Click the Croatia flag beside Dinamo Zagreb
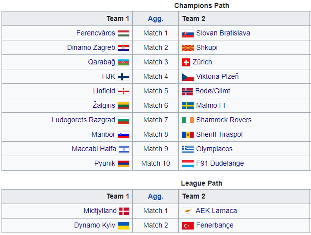311x235 pixels. [123, 48]
